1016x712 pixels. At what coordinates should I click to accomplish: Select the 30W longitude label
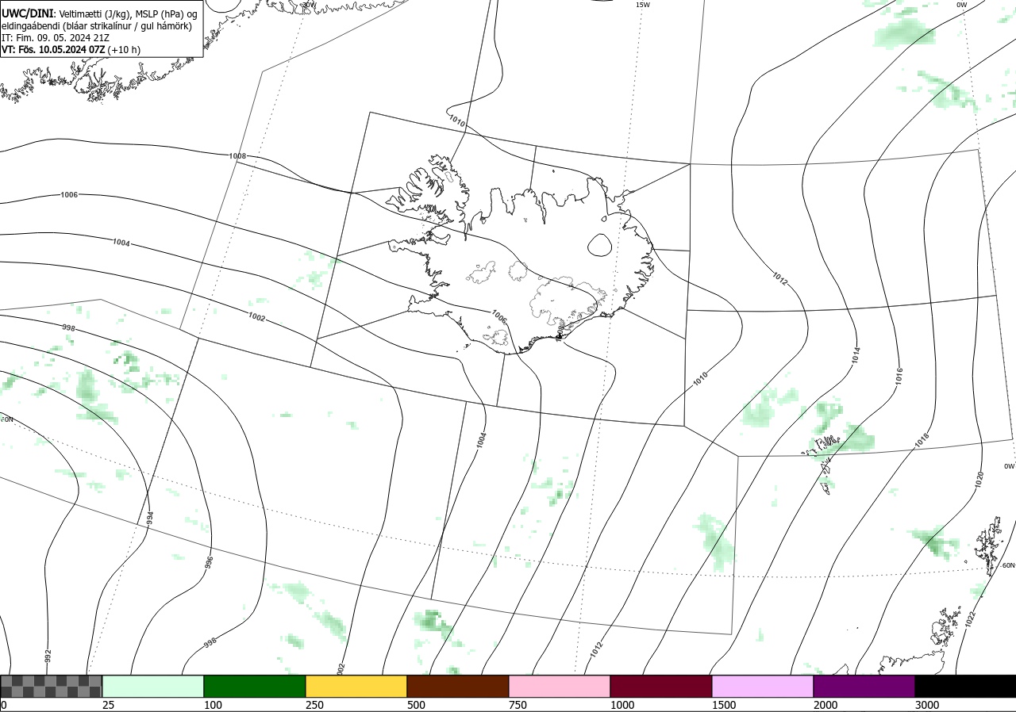309,5
